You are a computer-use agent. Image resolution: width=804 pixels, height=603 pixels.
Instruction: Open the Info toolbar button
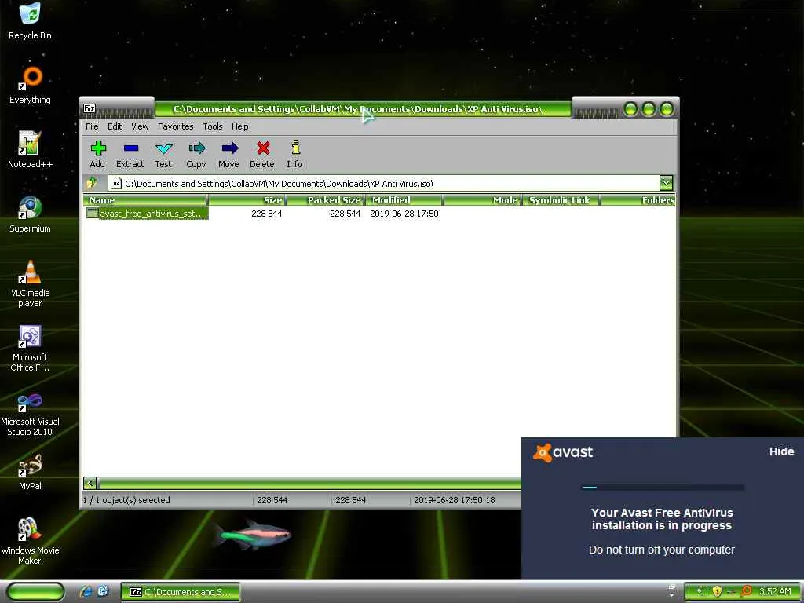295,155
